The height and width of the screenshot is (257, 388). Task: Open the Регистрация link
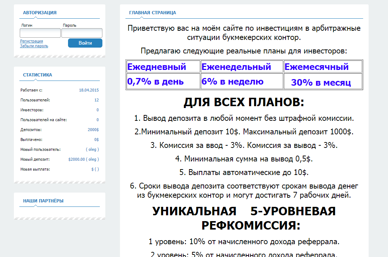point(31,41)
